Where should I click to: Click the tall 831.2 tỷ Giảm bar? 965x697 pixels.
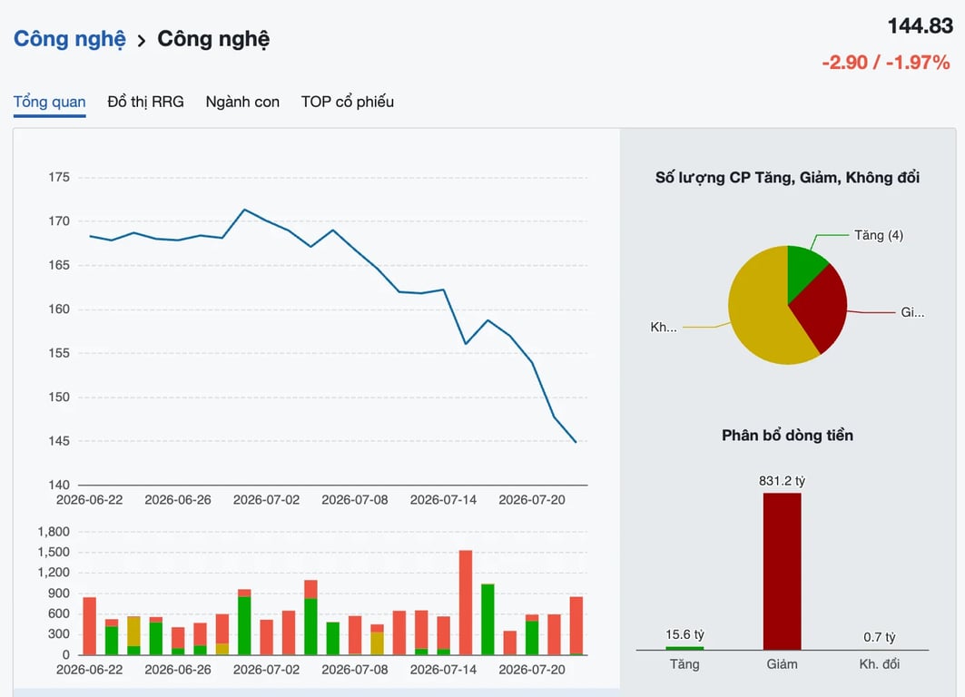click(x=782, y=571)
